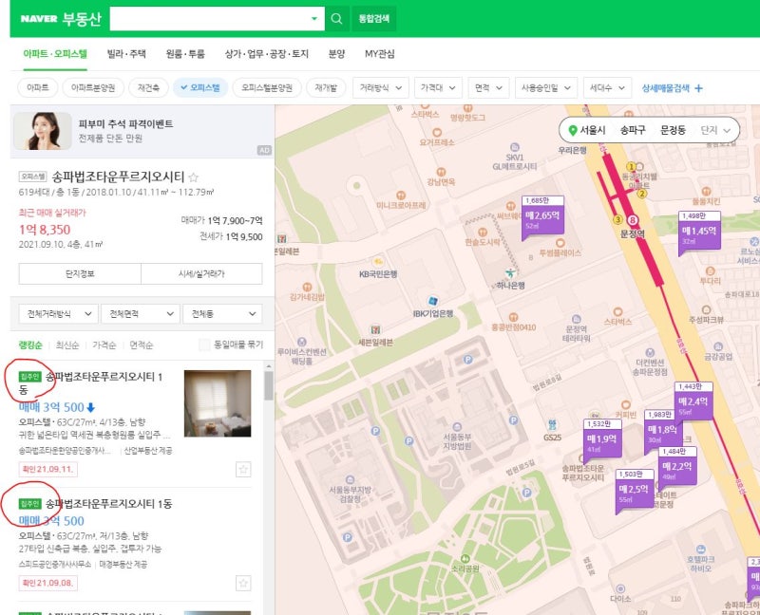
Task: Click the KB국민은행 icon on the map
Action: 377,263
